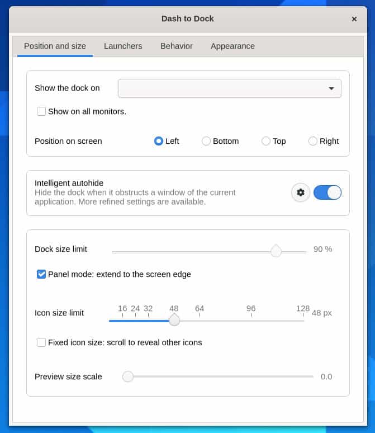Enable Fixed icon size checkbox
375x433 pixels.
[41, 342]
